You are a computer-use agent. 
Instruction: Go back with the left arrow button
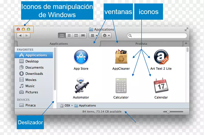[20, 35]
